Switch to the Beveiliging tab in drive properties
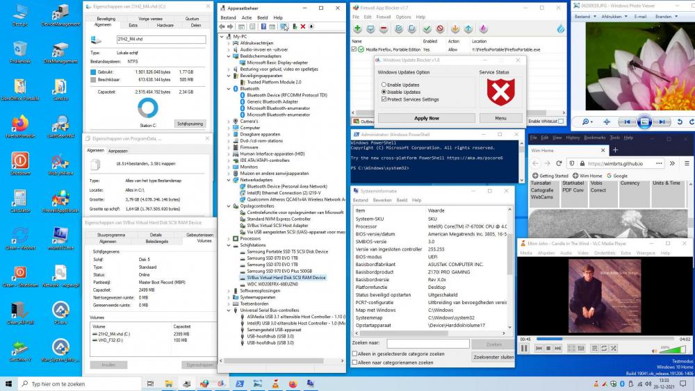This screenshot has height=391, width=695. 106,19
